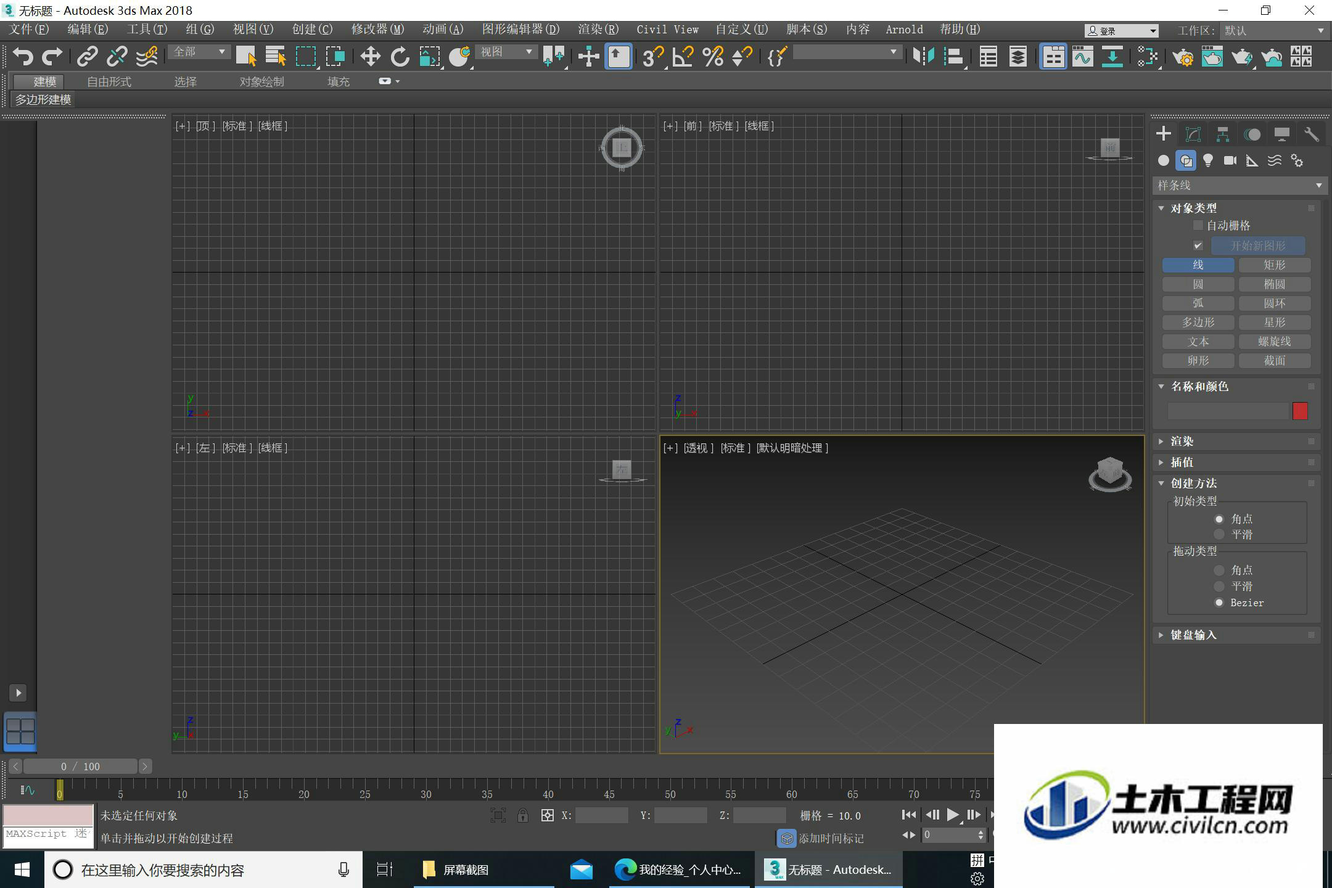1332x888 pixels.
Task: Activate the Select Object tool
Action: click(x=245, y=57)
